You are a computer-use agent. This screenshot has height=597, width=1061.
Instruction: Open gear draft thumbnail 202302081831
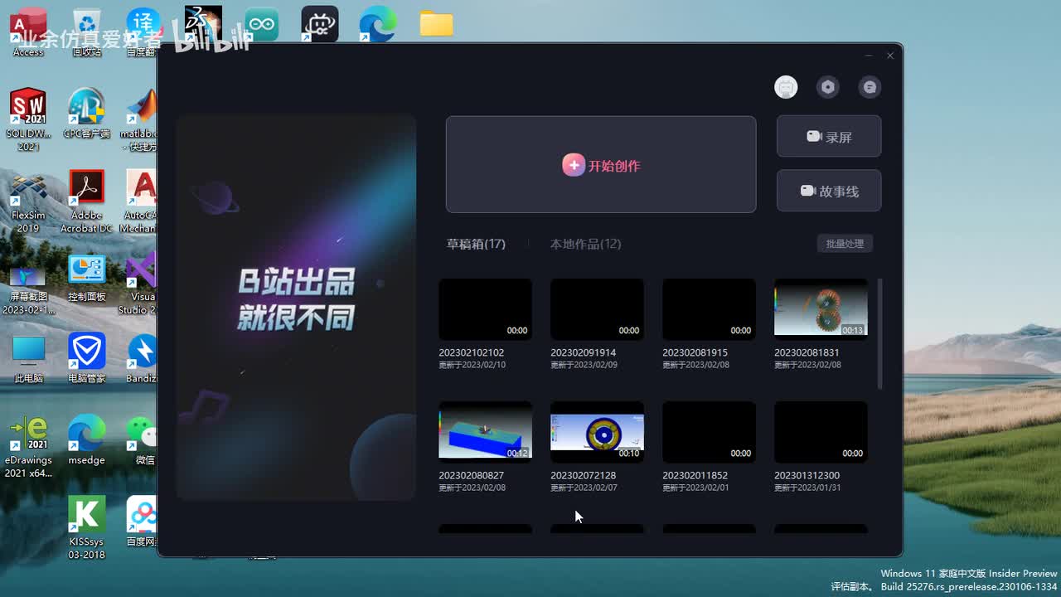[x=821, y=309]
